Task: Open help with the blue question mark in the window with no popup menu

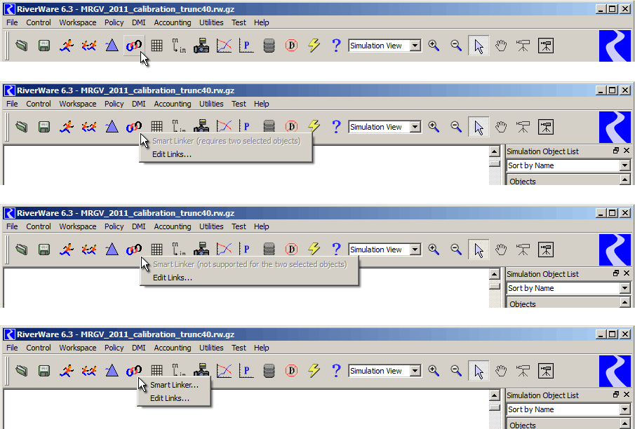Action: tap(336, 46)
